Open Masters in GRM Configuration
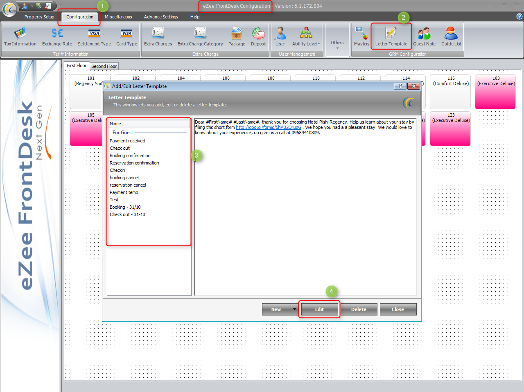 (361, 37)
